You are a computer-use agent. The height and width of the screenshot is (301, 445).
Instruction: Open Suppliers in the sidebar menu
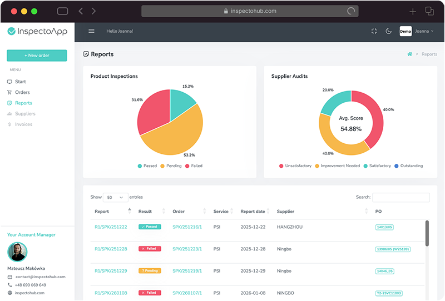(25, 114)
